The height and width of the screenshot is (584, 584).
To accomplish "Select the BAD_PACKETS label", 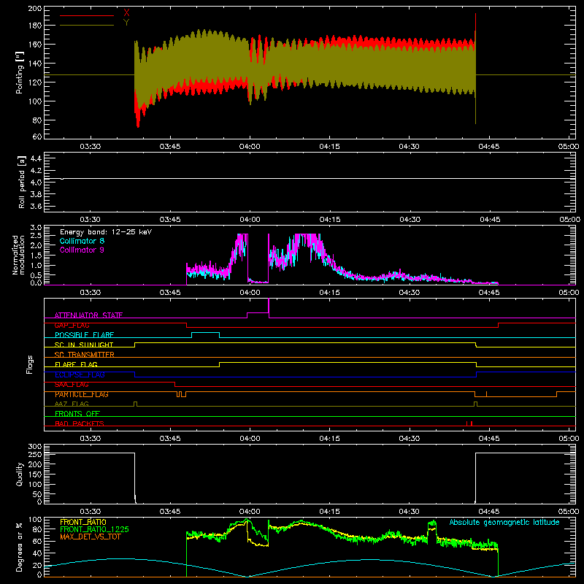I will pos(80,423).
